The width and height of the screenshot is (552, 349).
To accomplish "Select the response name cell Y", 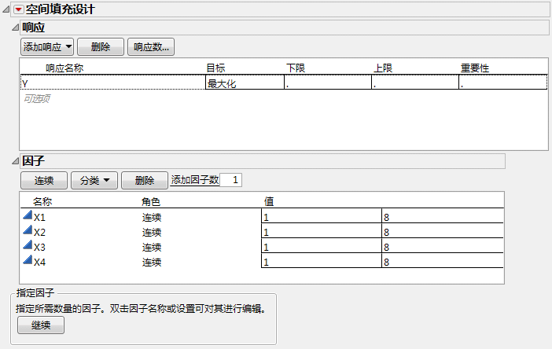I will [x=112, y=83].
